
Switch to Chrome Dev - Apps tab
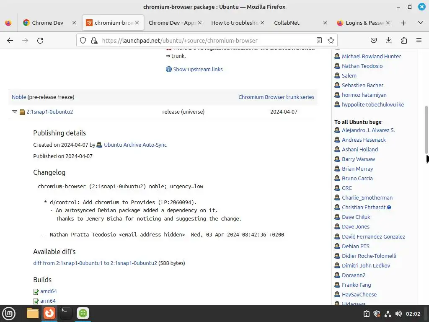(x=172, y=23)
